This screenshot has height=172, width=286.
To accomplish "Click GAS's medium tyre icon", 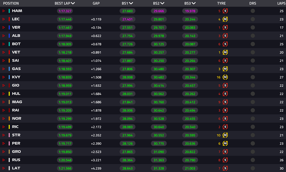I will tap(225, 69).
